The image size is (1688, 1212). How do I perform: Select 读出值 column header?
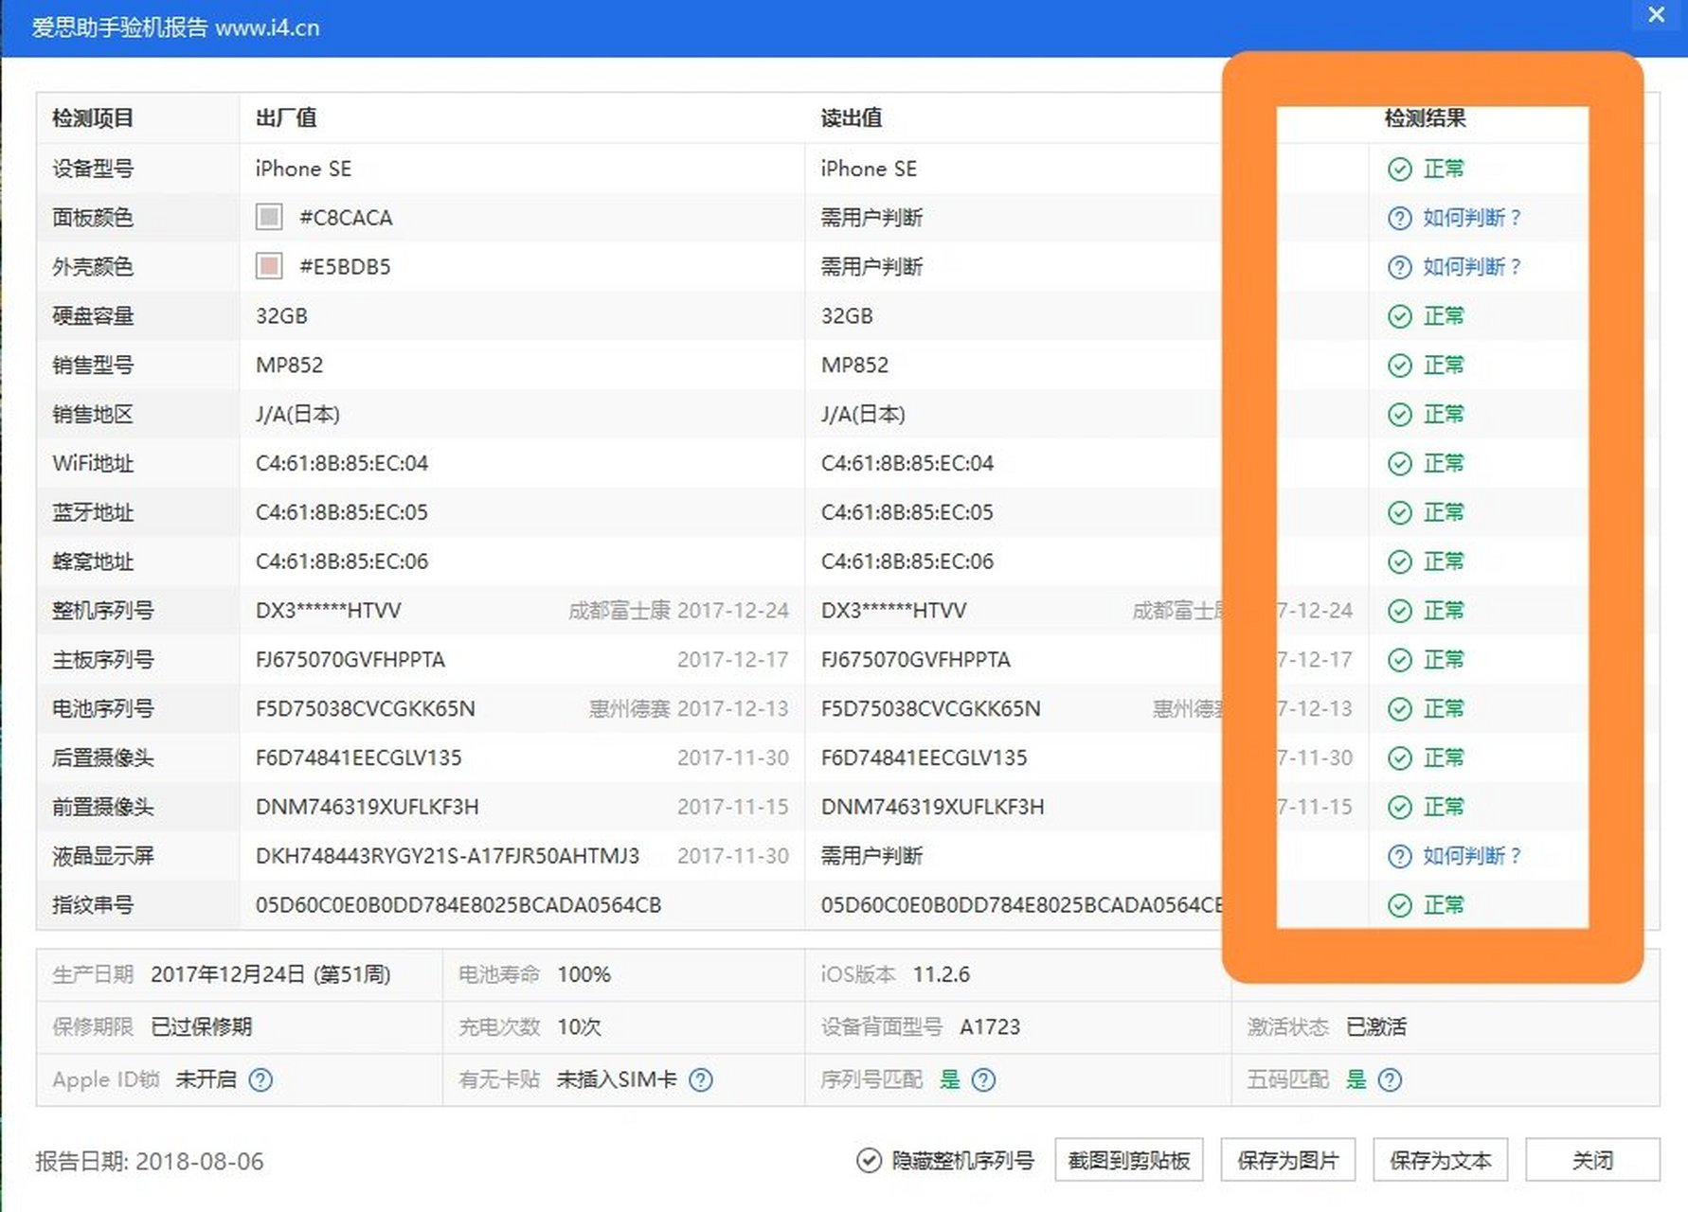coord(852,118)
